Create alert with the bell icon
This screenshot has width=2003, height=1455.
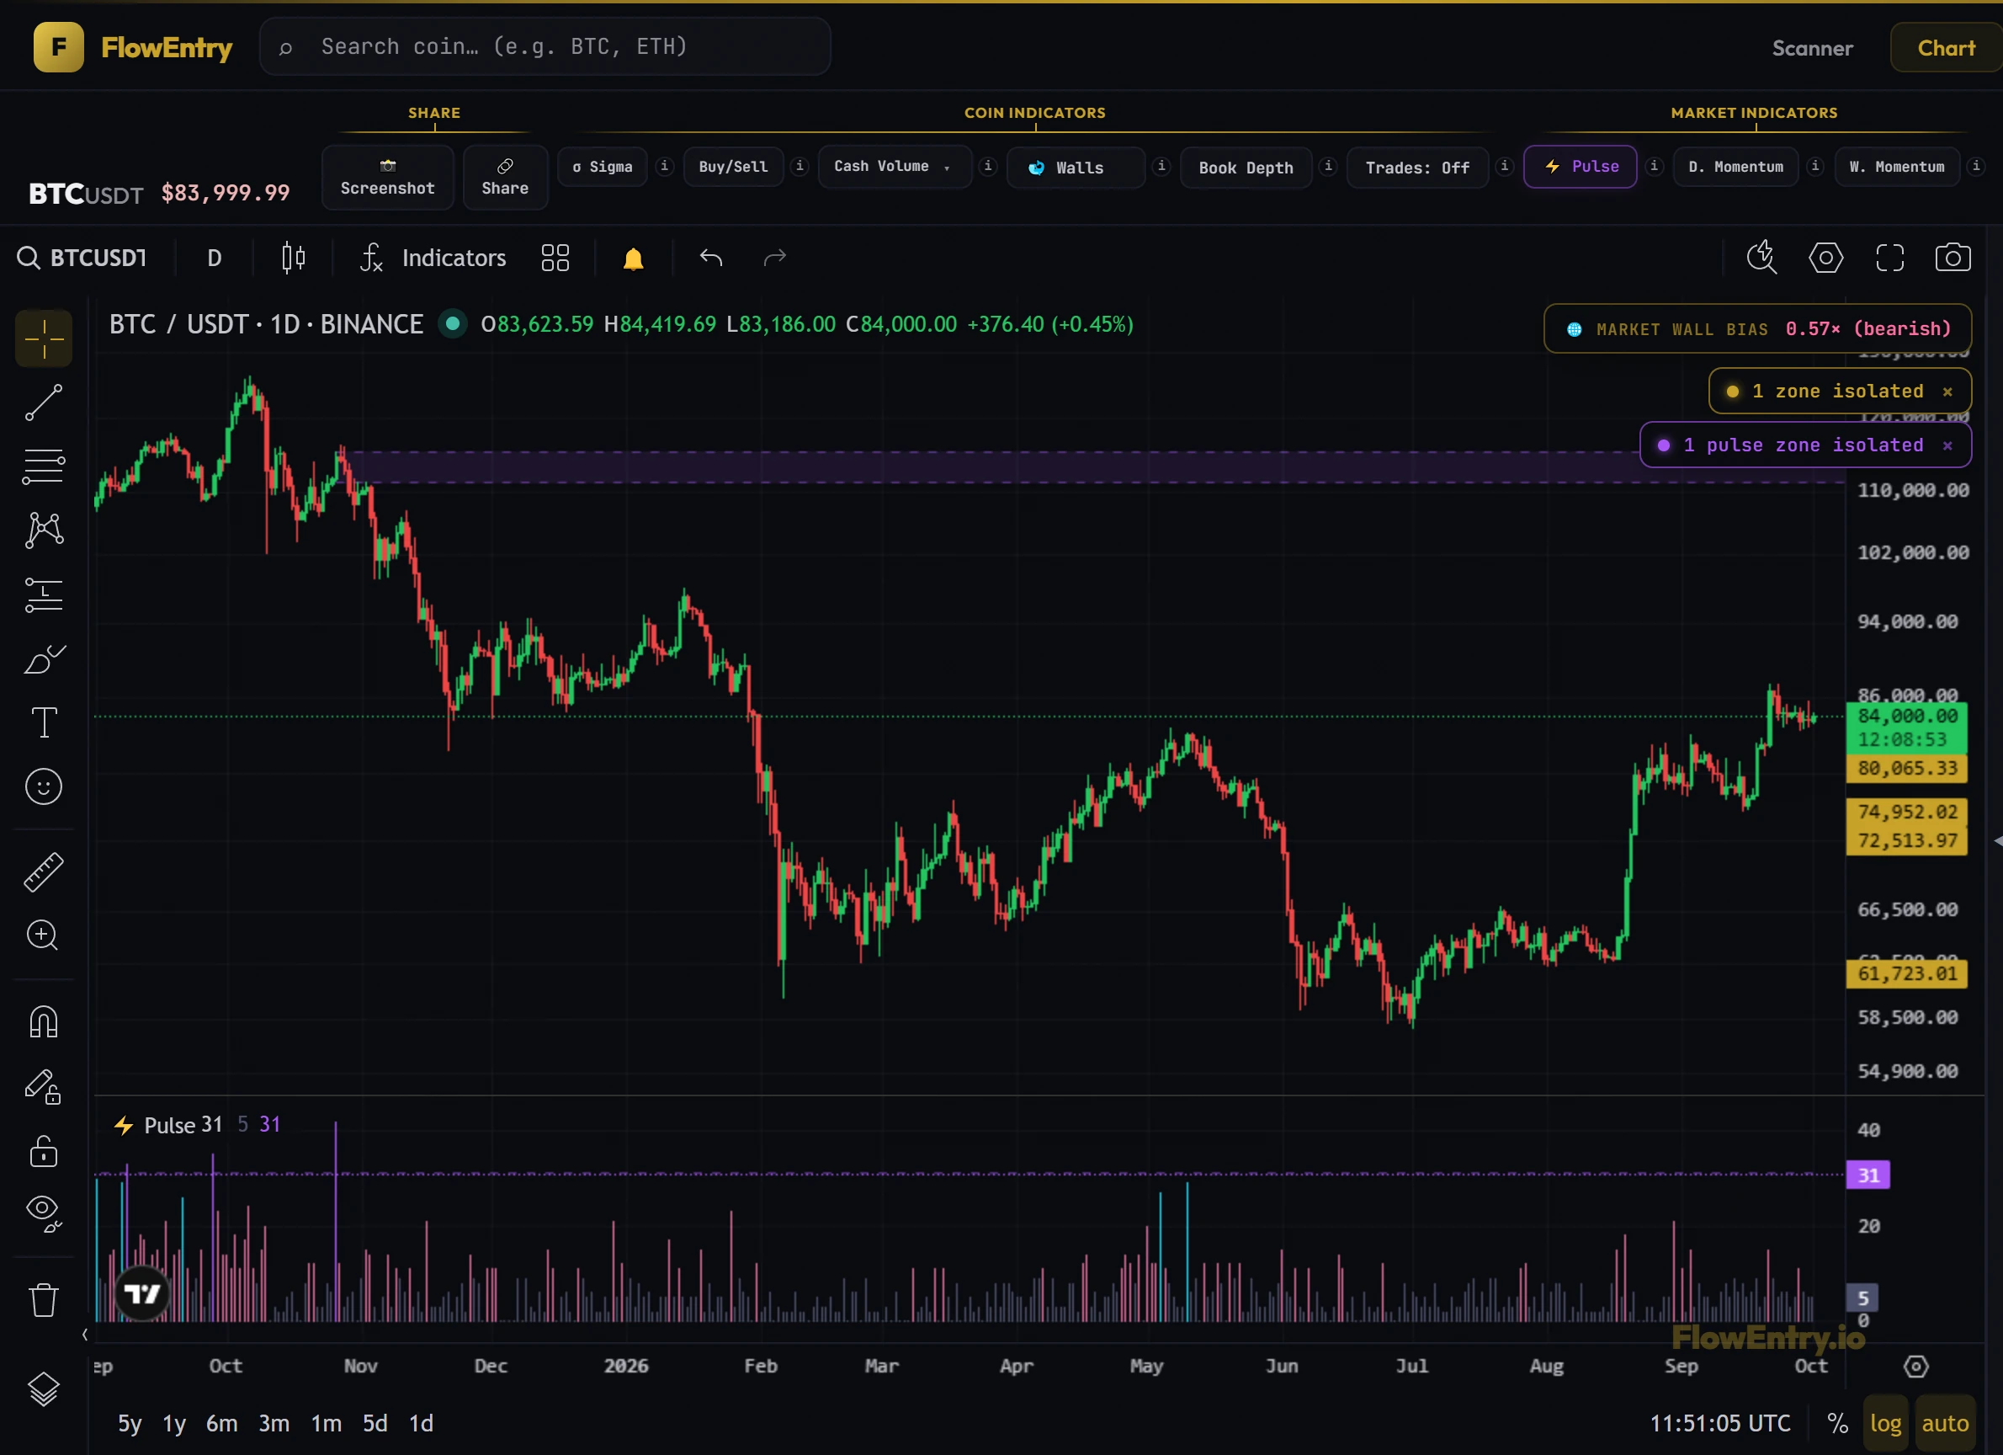tap(633, 258)
